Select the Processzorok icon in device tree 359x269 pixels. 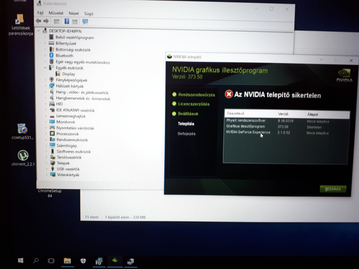pyautogui.click(x=53, y=133)
